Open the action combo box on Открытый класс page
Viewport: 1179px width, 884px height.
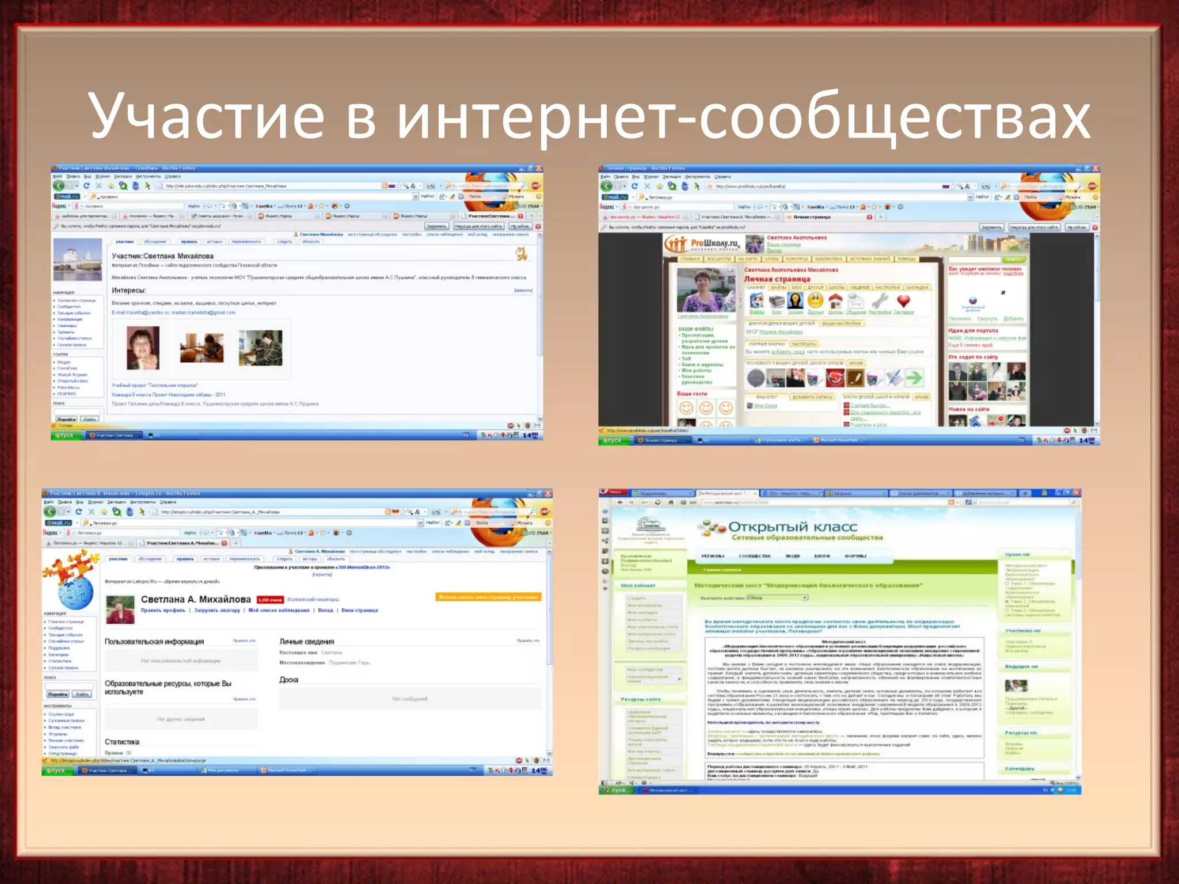[x=778, y=598]
